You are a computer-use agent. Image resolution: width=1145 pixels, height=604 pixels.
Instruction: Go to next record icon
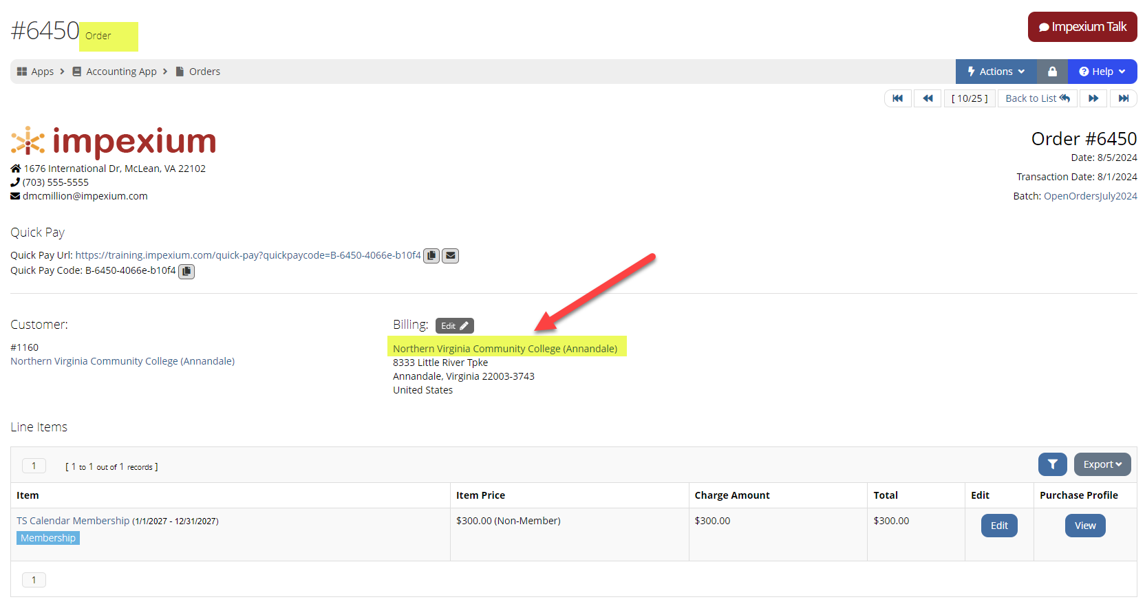[x=1093, y=98]
